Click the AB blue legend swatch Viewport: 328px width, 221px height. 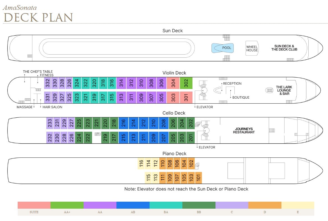tap(133, 205)
